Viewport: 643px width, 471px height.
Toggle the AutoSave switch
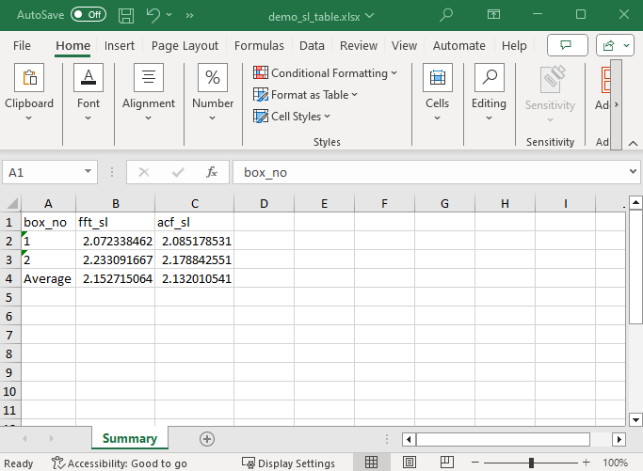coord(88,15)
